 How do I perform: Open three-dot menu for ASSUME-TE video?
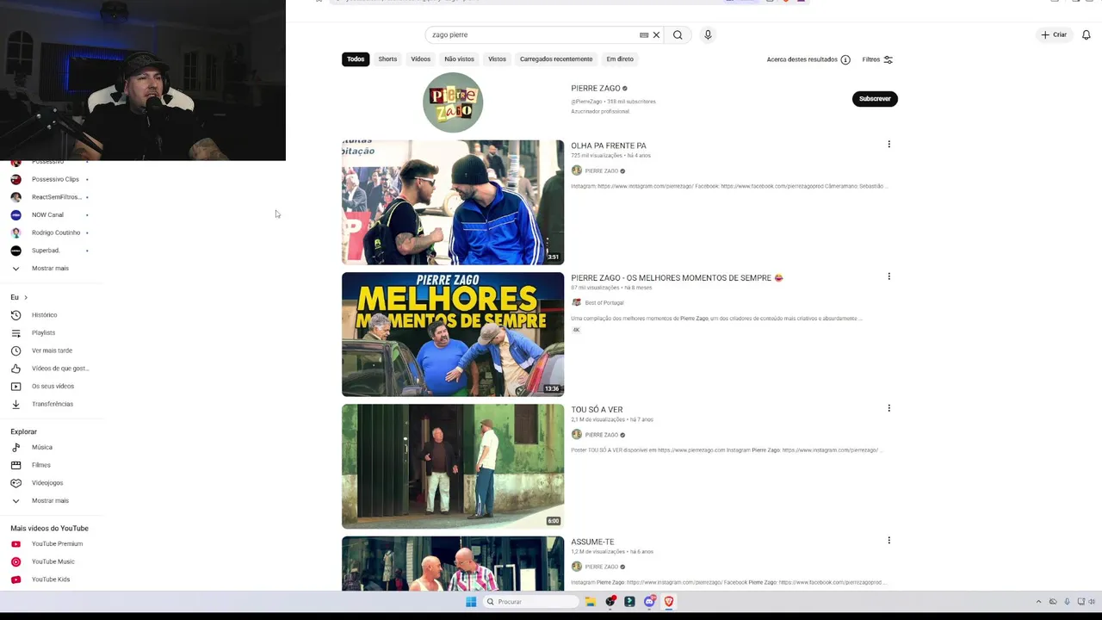(x=888, y=540)
